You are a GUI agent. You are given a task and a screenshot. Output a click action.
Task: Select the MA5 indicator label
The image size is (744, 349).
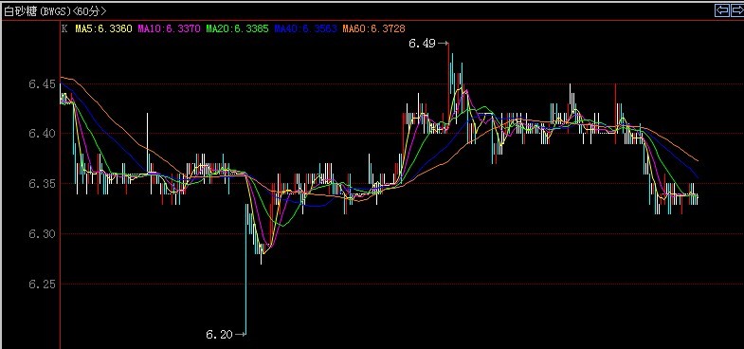(x=103, y=29)
